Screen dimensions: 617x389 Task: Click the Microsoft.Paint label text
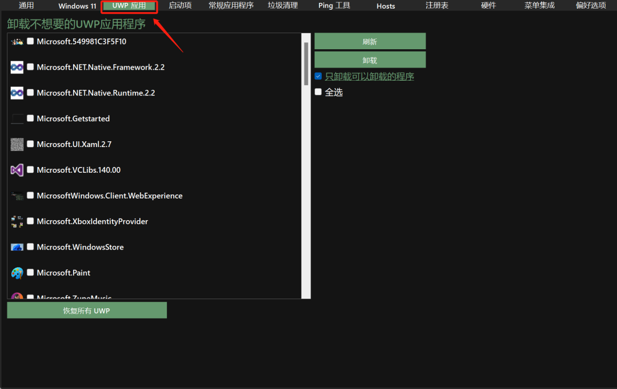pos(63,273)
